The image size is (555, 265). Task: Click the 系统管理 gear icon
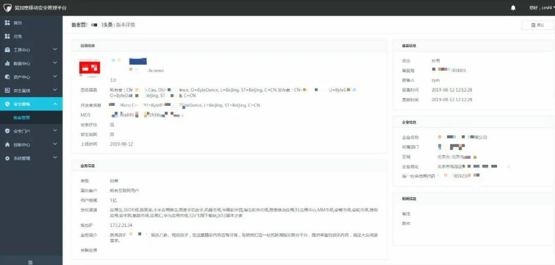tap(7, 158)
